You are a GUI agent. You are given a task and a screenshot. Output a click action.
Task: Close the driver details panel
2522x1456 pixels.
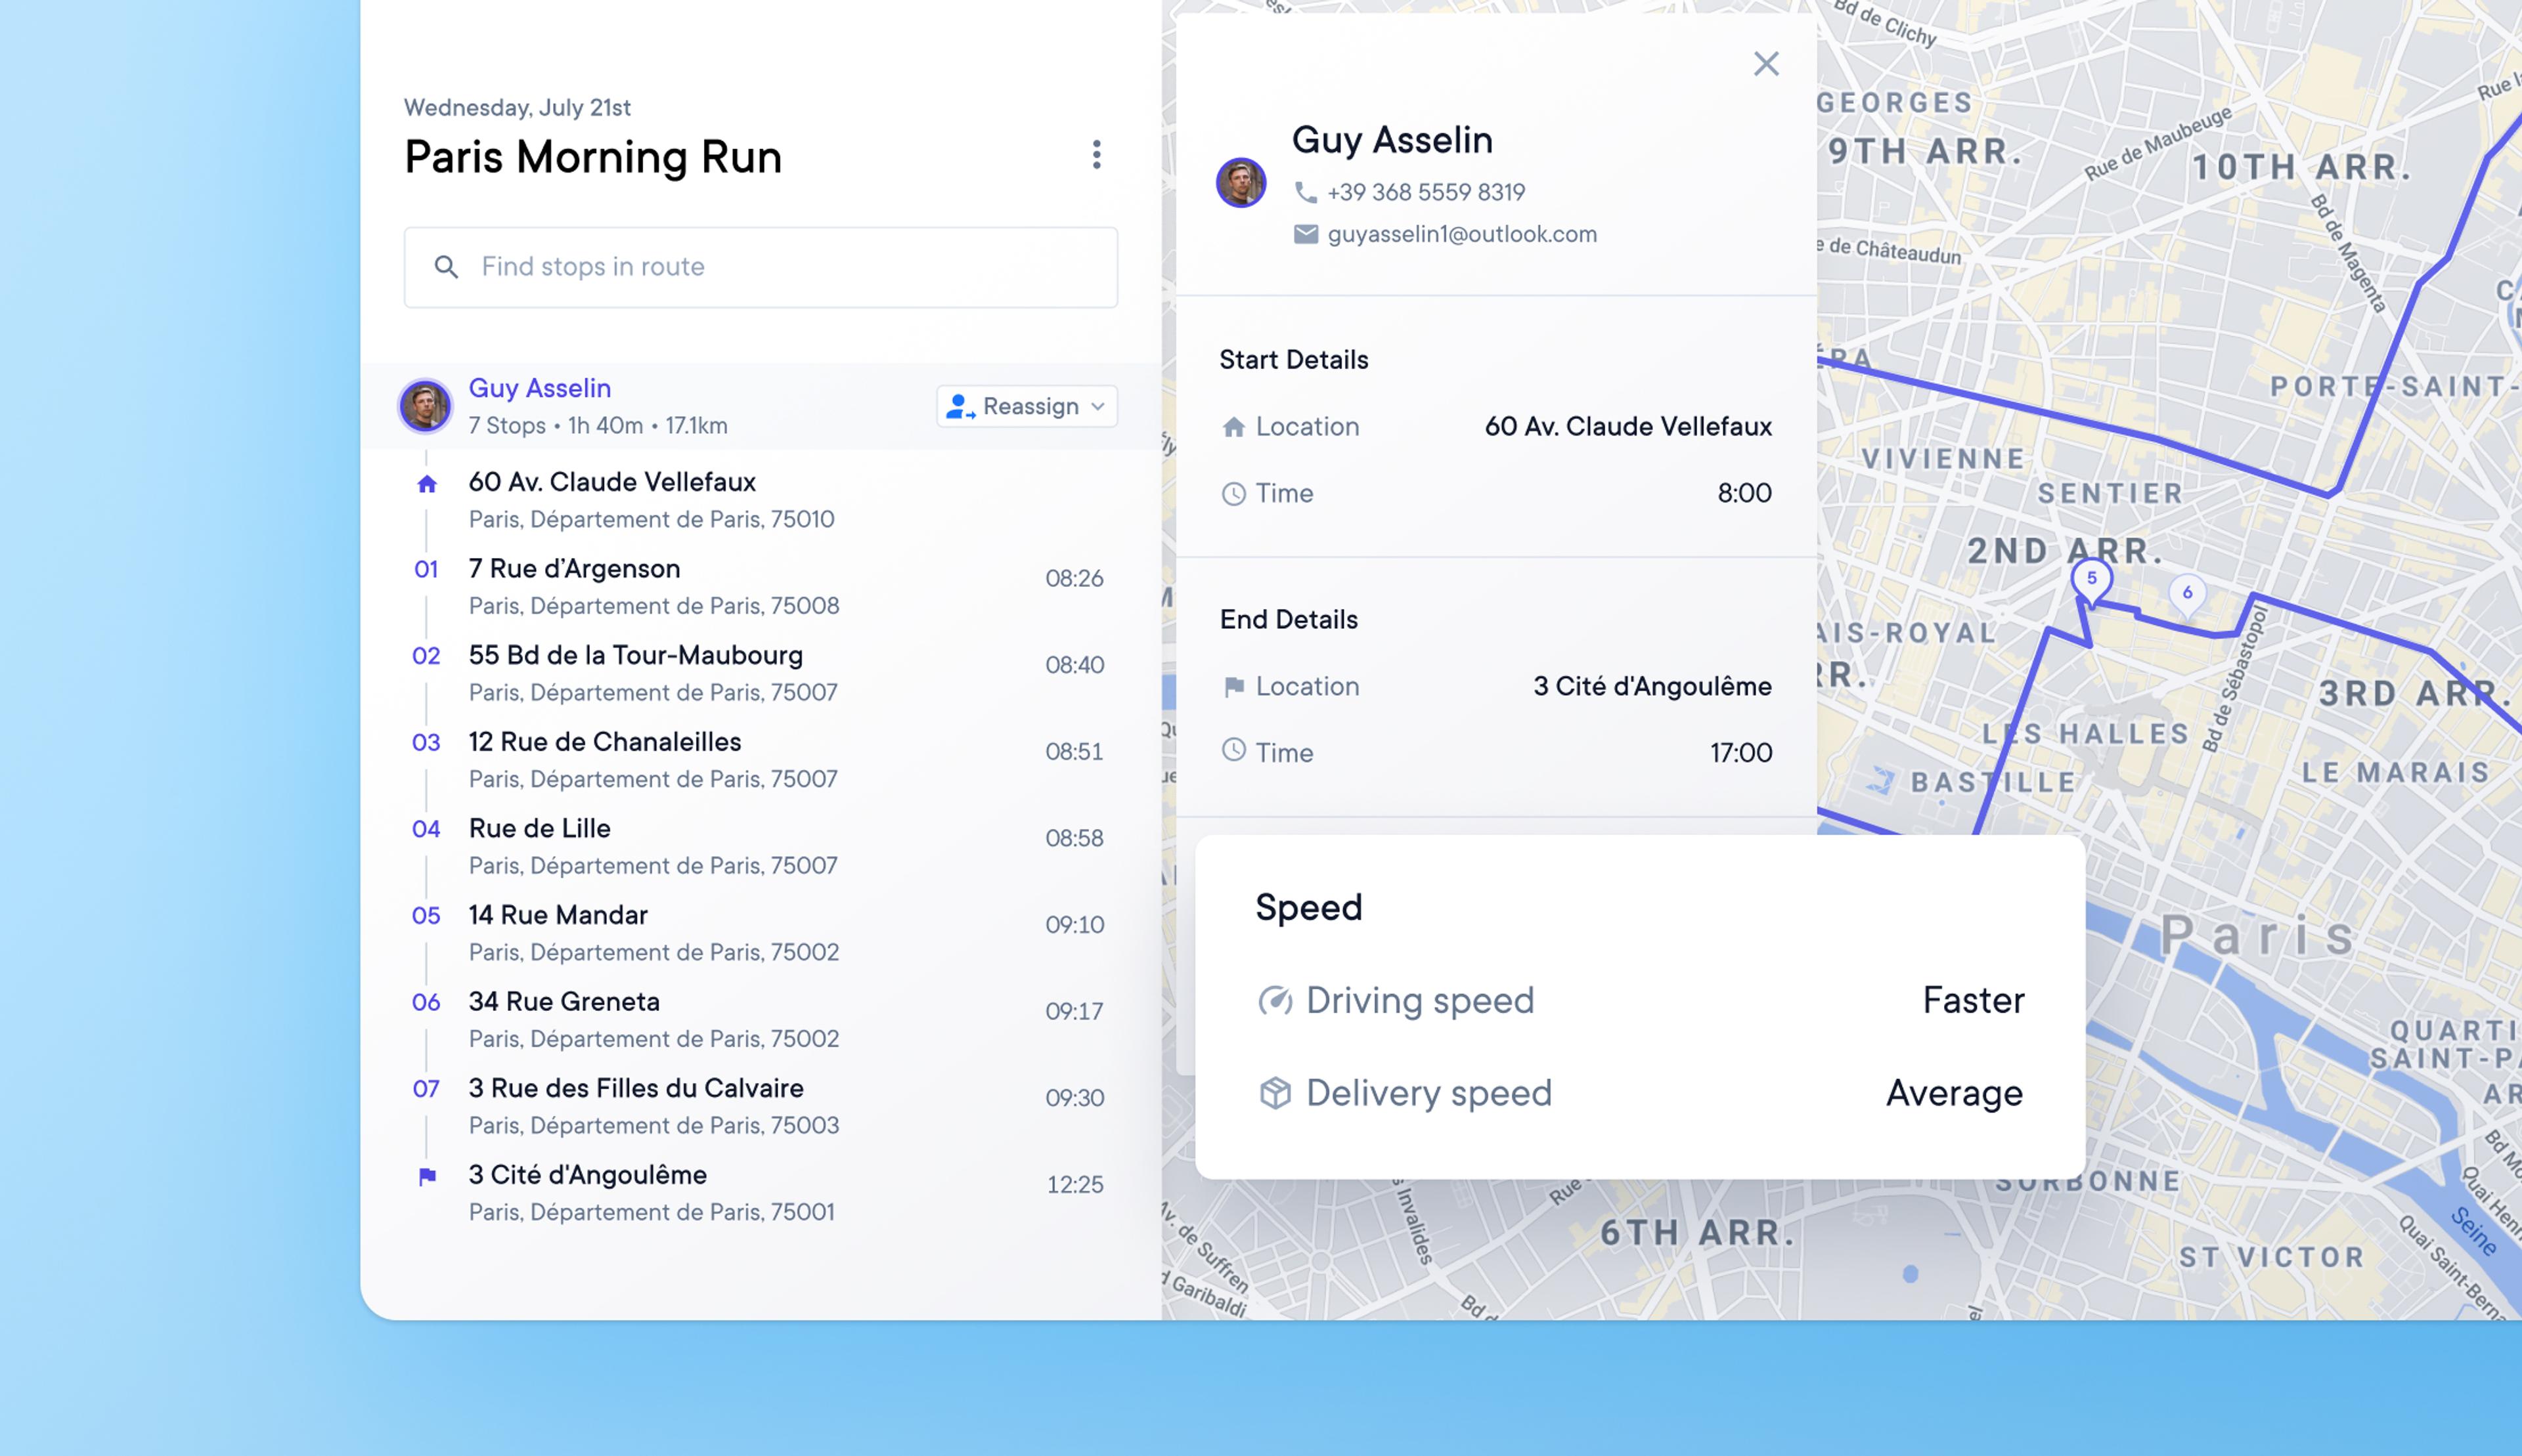click(x=1765, y=64)
